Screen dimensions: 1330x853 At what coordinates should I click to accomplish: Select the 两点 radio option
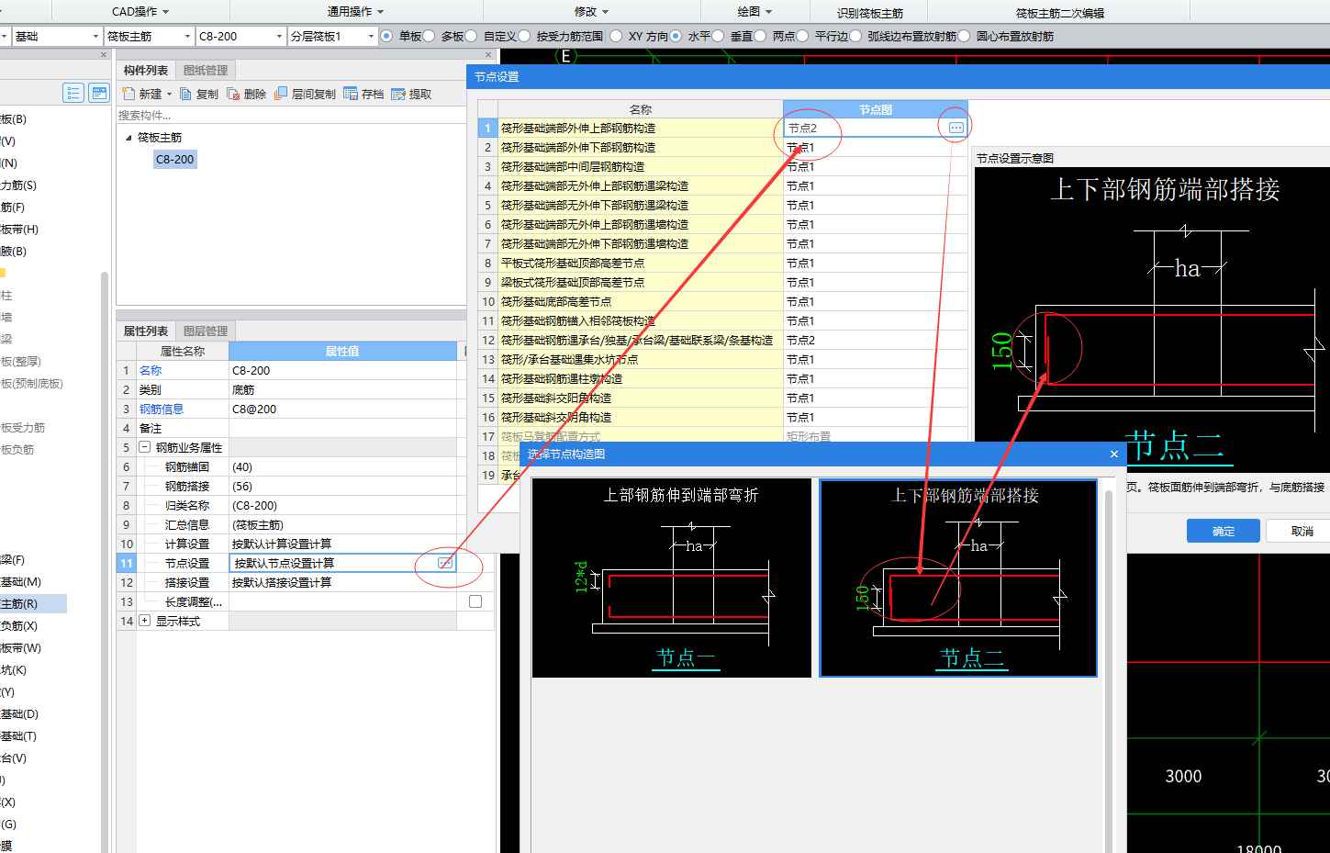pos(760,36)
